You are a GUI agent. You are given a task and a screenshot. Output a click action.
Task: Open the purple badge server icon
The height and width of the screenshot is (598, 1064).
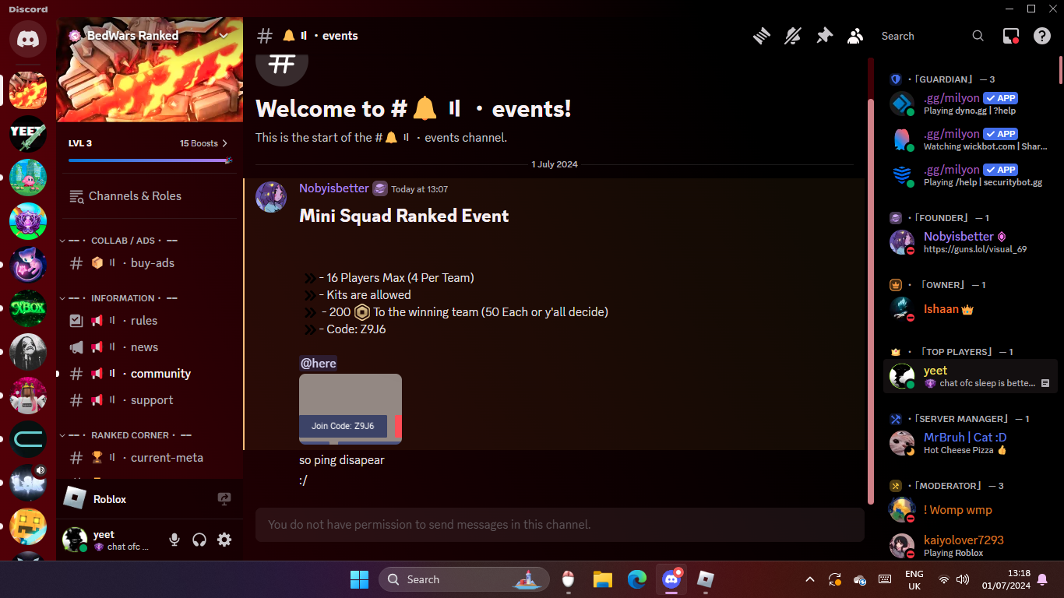pyautogui.click(x=28, y=221)
